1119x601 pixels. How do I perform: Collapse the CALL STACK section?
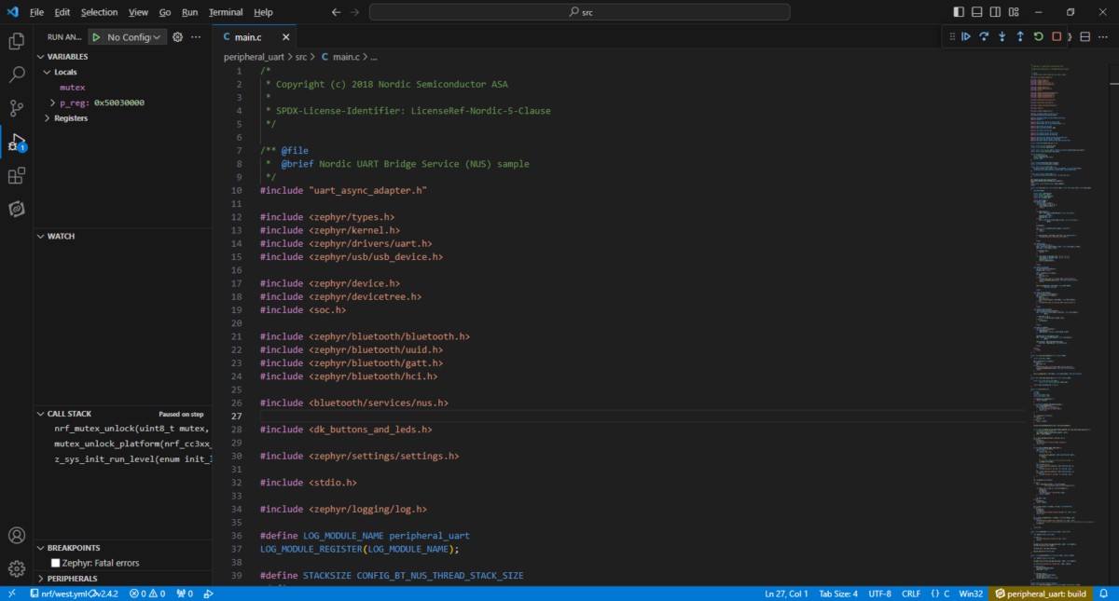coord(38,413)
